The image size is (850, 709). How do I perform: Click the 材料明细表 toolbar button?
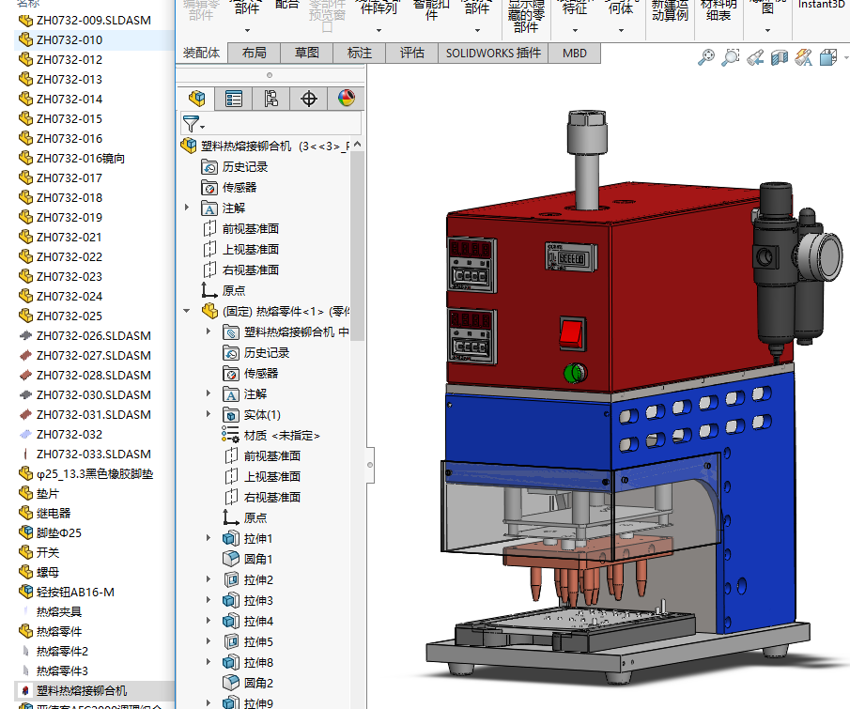[x=719, y=11]
